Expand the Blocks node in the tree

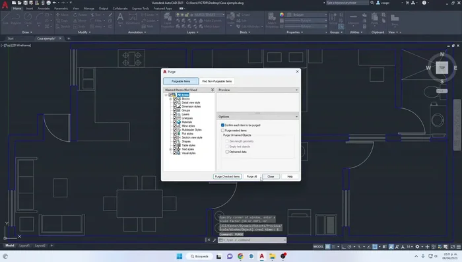170,99
